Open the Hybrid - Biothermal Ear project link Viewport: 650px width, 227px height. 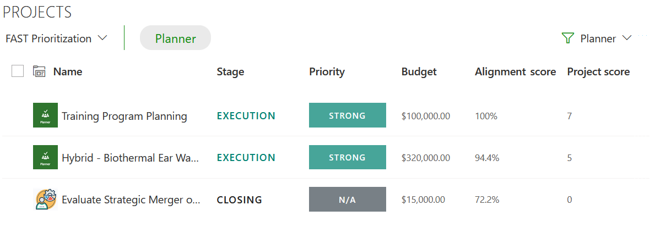coord(131,158)
